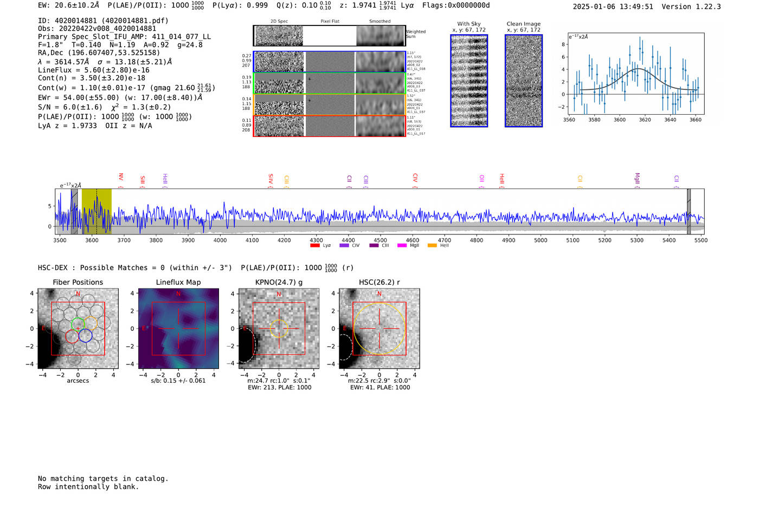Click the red-bordered fiber spectrum row
Image resolution: width=759 pixels, height=516 pixels.
point(330,126)
